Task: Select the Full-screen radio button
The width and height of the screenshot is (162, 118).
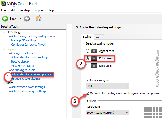Action: click(x=88, y=58)
